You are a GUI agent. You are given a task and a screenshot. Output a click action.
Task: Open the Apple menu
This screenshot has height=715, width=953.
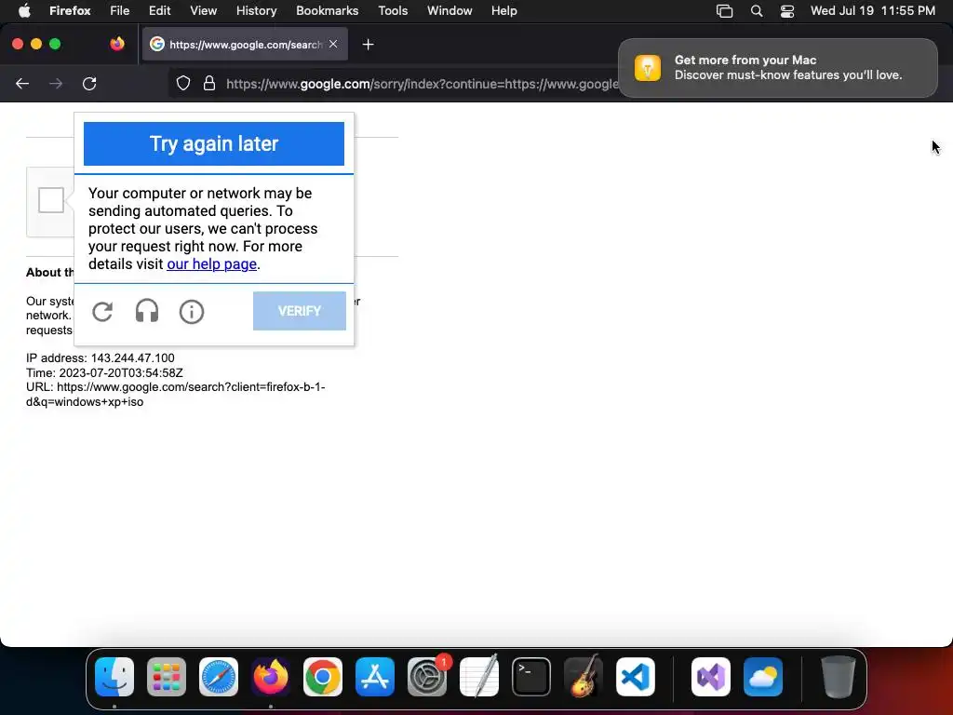pyautogui.click(x=24, y=10)
